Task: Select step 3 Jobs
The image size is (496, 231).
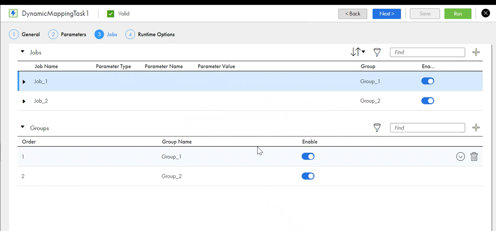Action: click(106, 34)
